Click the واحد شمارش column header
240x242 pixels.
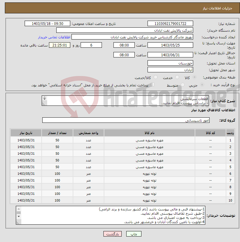(89, 133)
